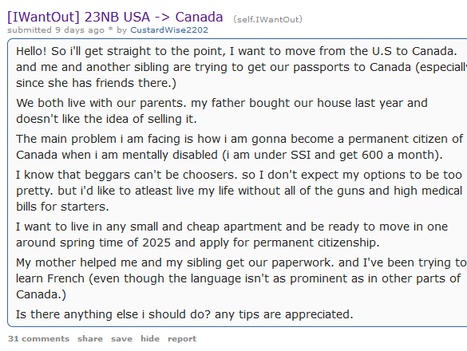Screen dimensions: 467x351
Task: Click the paragraph 'My mother helped me'
Action: tap(241, 278)
